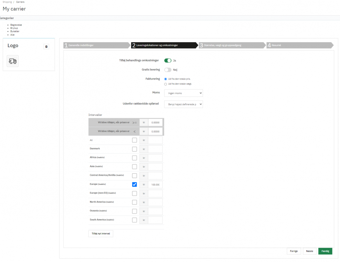Check the Danmark zone checkbox
Image resolution: width=340 pixels, height=262 pixels.
point(134,149)
